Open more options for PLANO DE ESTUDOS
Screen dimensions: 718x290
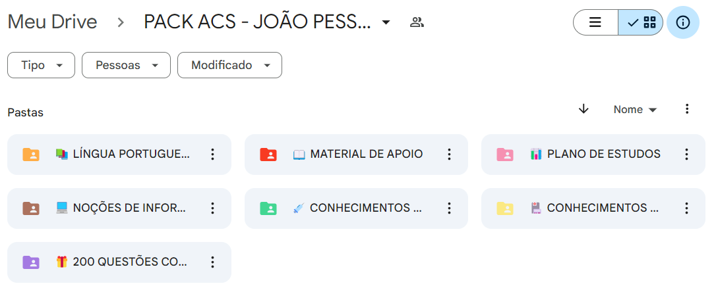coord(686,155)
